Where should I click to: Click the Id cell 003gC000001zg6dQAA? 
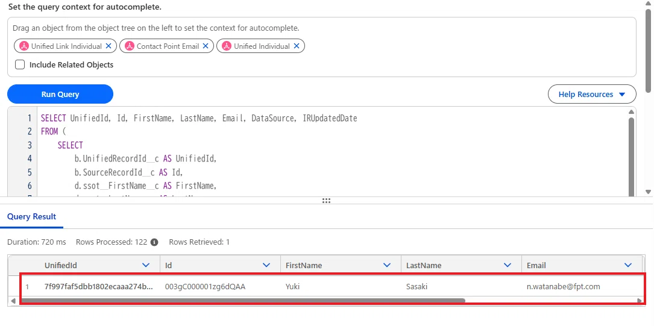205,287
